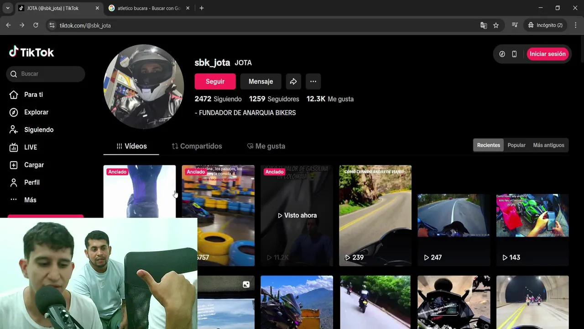Bookmark this page with the star icon
Viewport: 584px width, 329px height.
point(496,26)
